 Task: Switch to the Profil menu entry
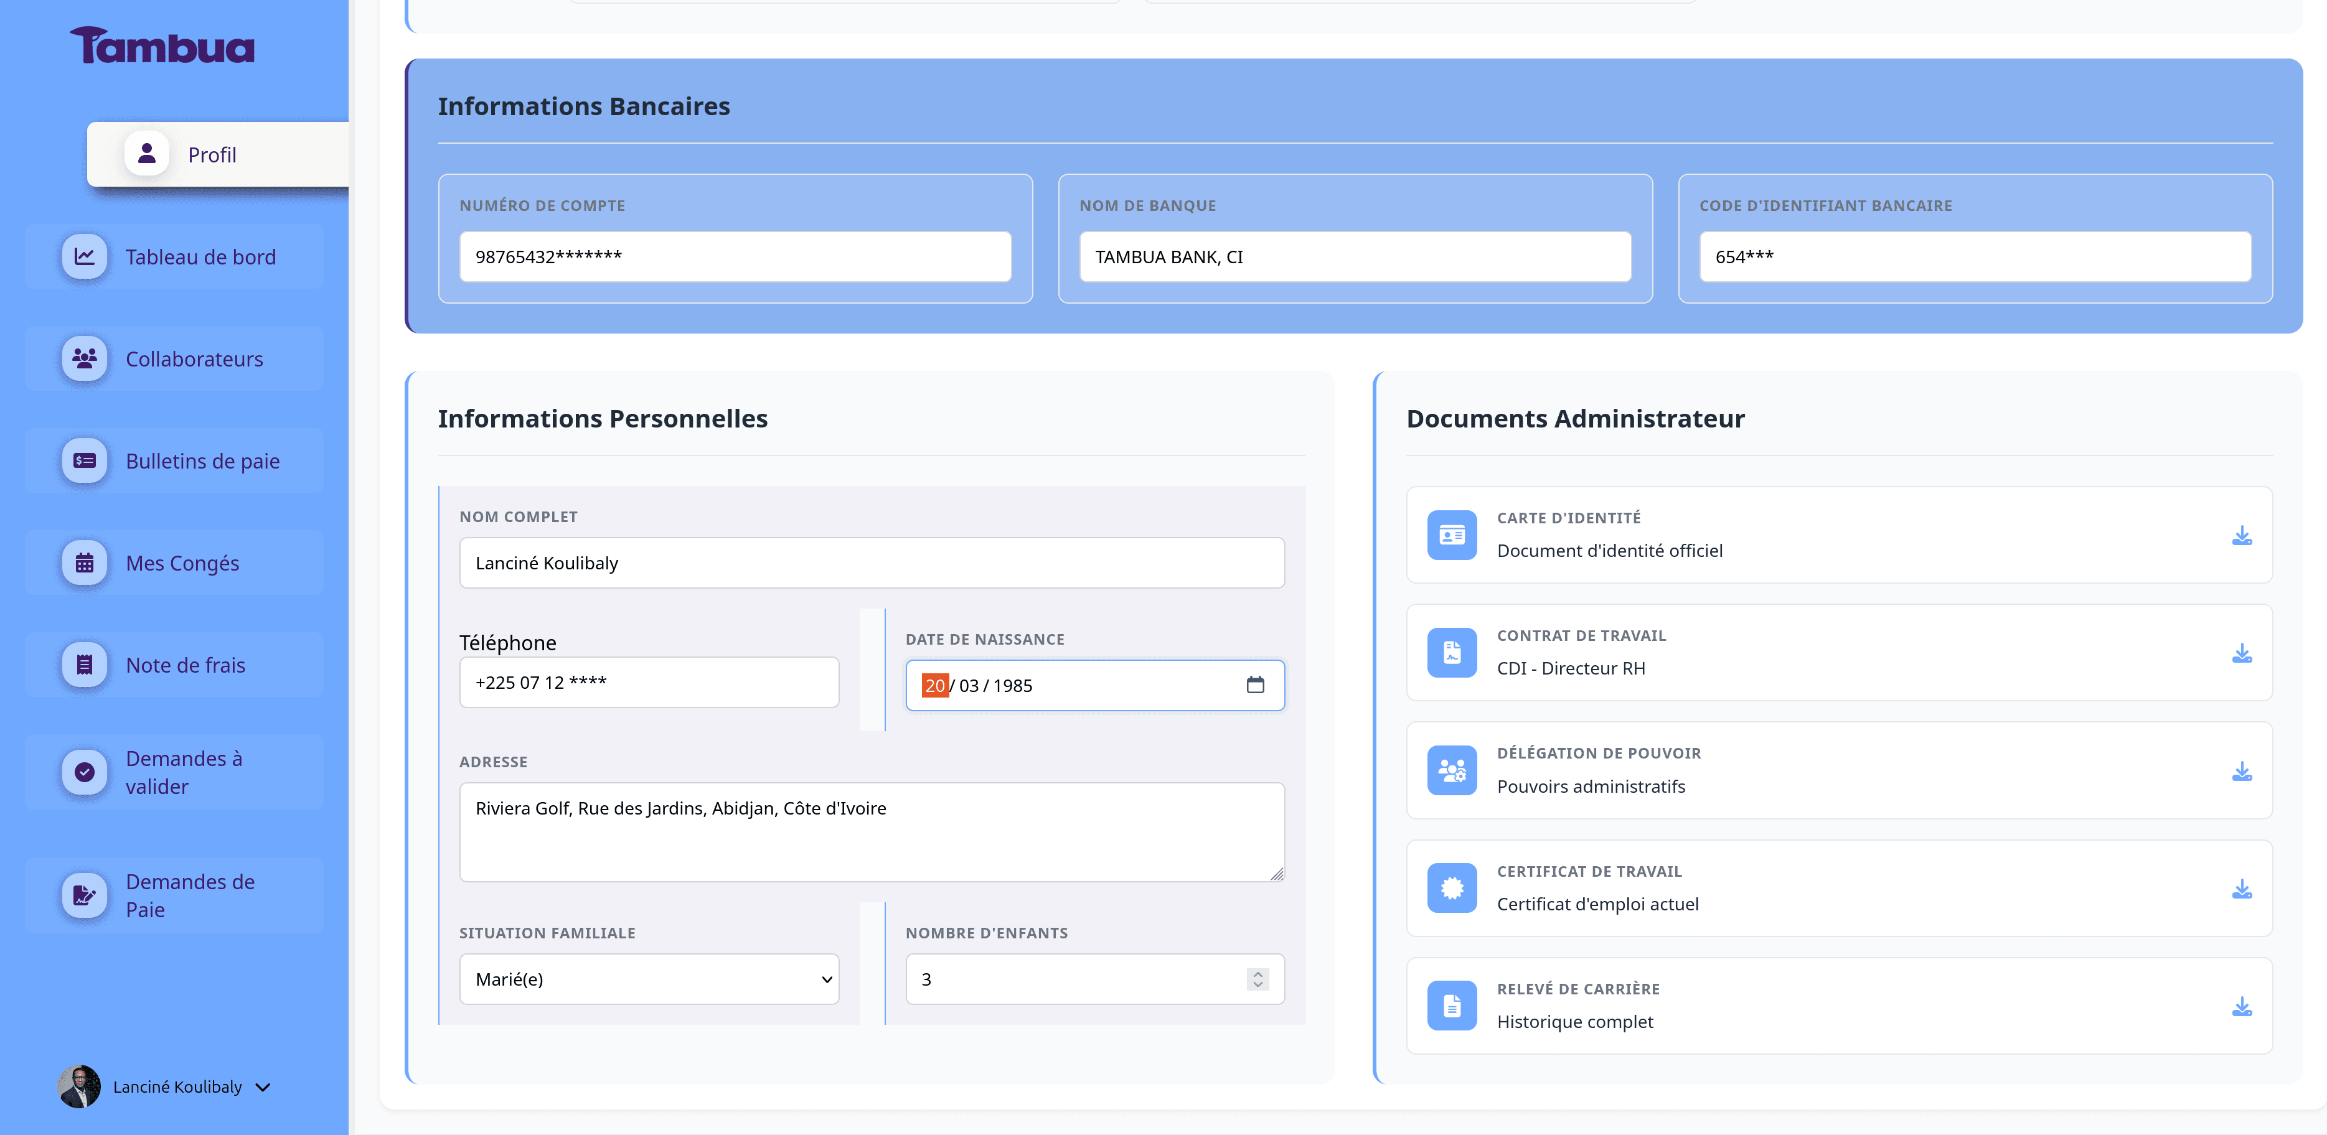(212, 154)
